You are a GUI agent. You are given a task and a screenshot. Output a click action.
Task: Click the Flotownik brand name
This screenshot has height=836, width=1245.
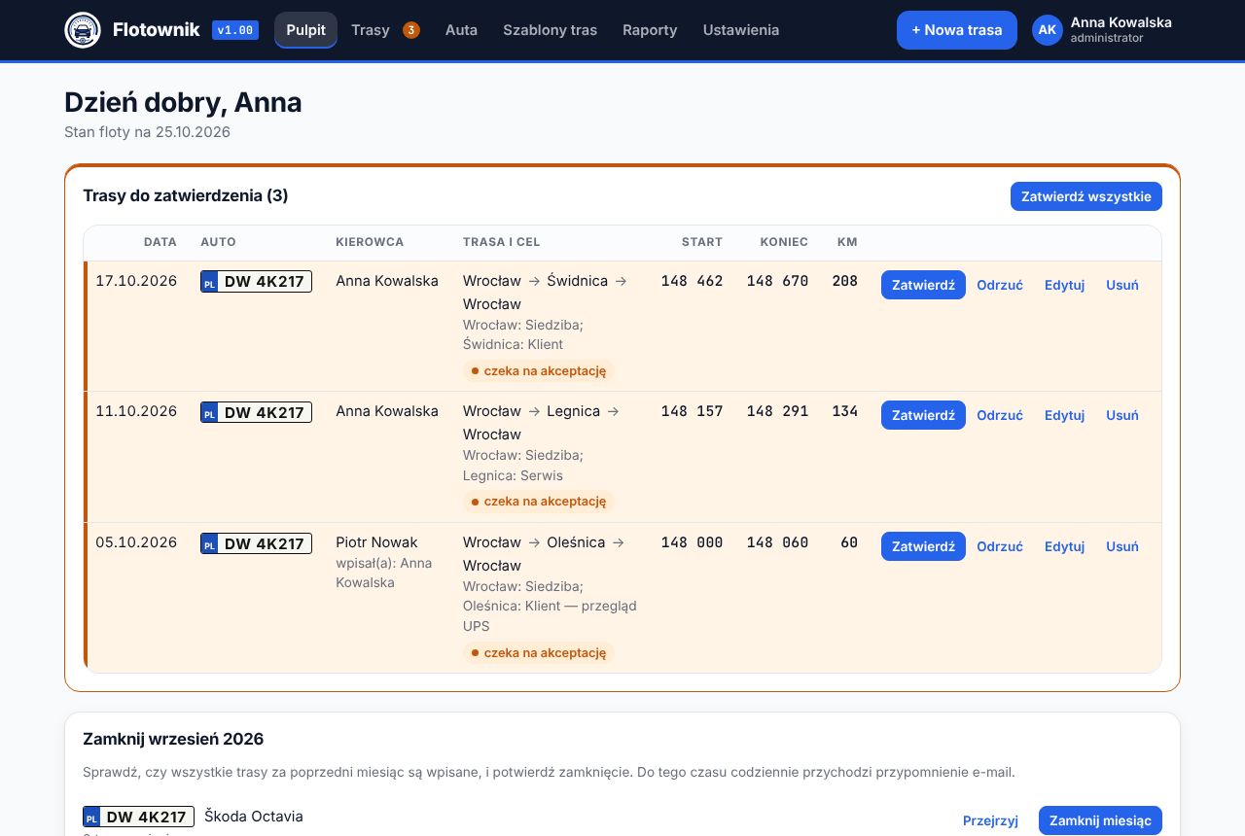click(x=157, y=30)
